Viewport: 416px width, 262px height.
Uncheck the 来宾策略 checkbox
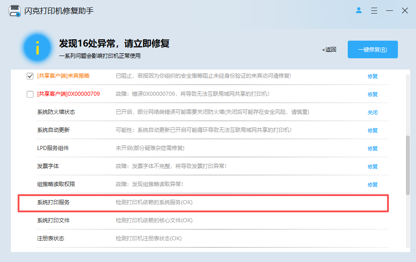tap(30, 76)
